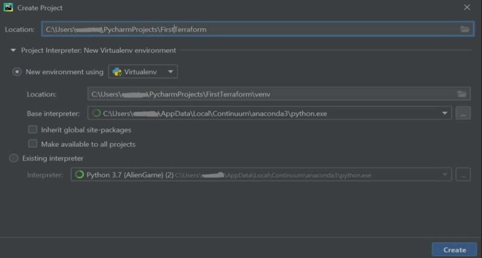This screenshot has width=482, height=258.
Task: Enable Inherit global site-packages checkbox
Action: point(33,129)
